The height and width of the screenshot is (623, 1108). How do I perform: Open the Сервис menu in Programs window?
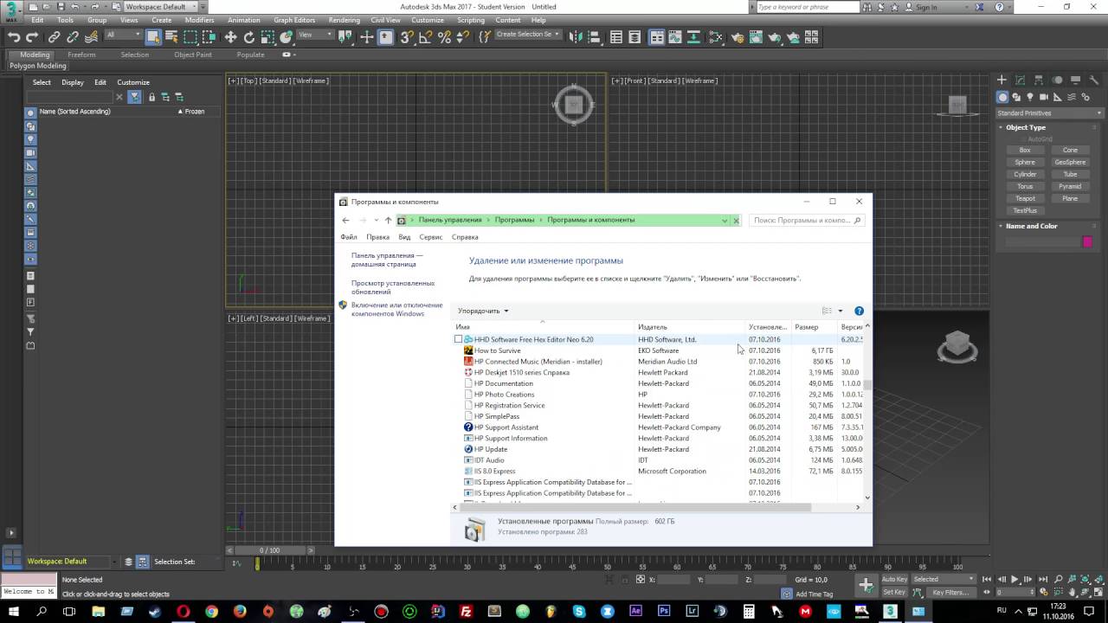pyautogui.click(x=430, y=237)
